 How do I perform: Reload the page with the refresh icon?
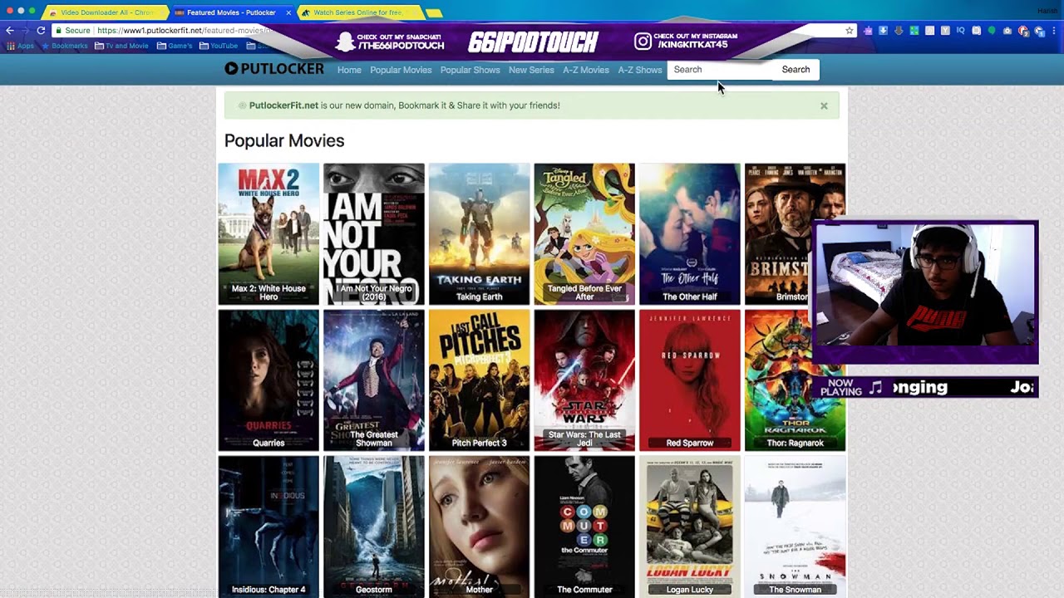pos(41,31)
